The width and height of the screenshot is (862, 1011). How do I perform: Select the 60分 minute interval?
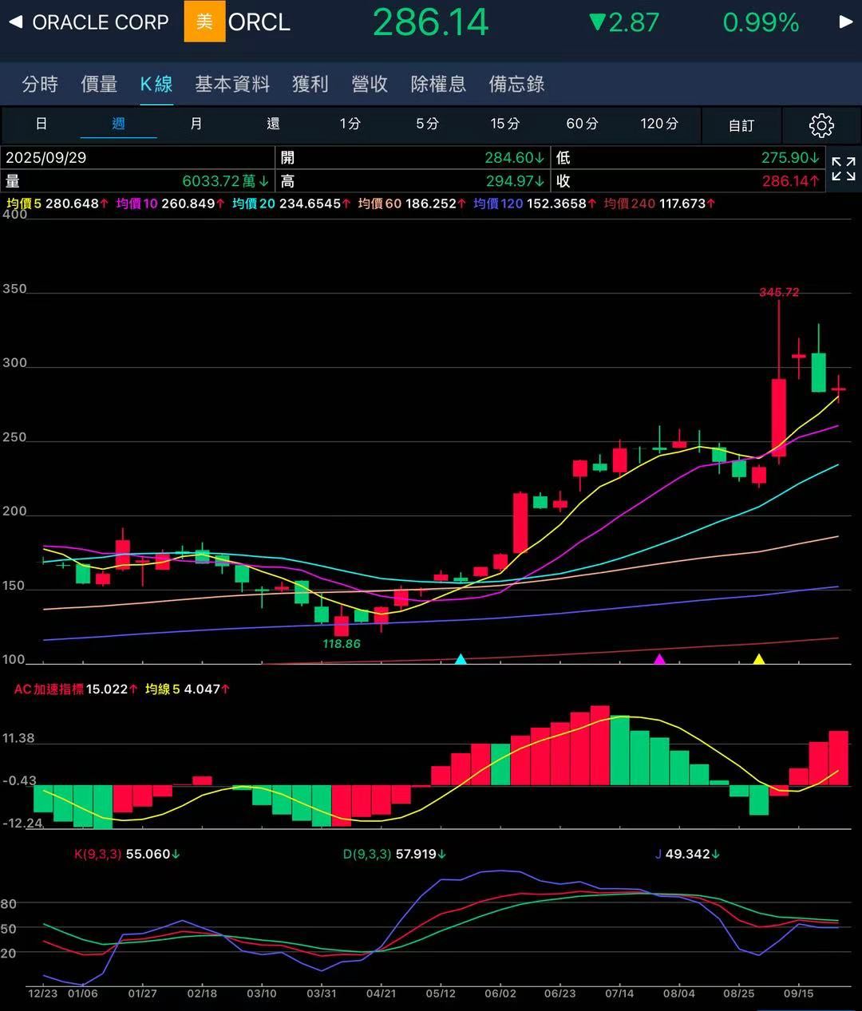(x=582, y=124)
